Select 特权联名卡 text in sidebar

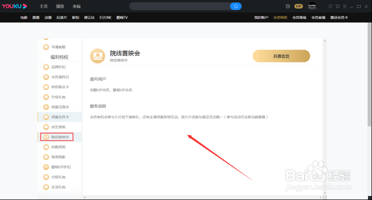(60, 87)
